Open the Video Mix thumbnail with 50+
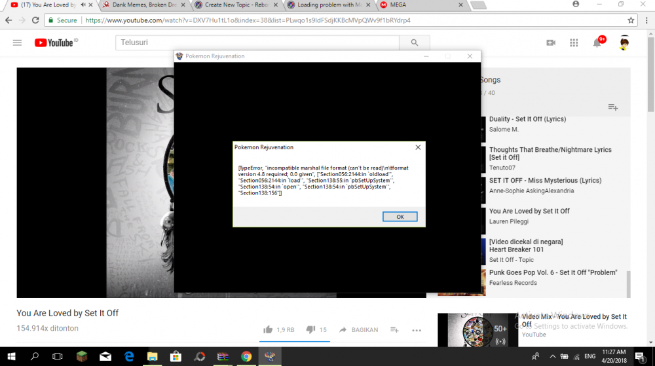Viewport: 655px width, 366px height. point(478,330)
